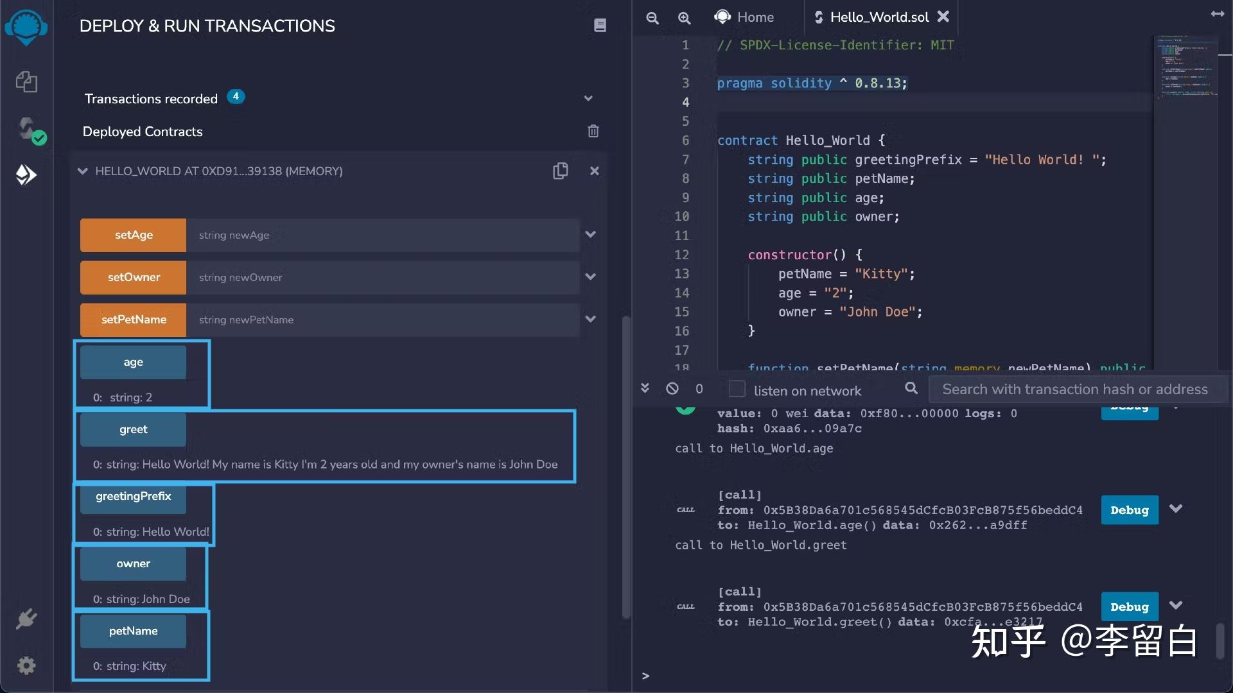Expand the setAge function parameters
This screenshot has height=693, width=1233.
coord(590,234)
